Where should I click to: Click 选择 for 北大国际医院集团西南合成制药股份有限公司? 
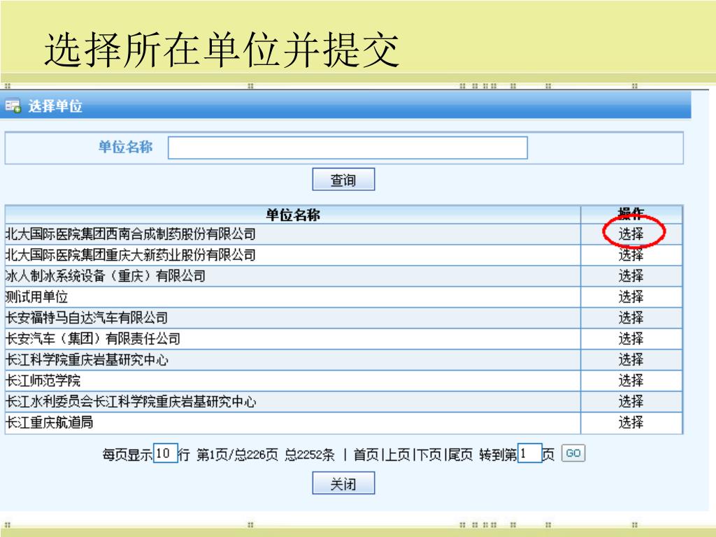[631, 234]
